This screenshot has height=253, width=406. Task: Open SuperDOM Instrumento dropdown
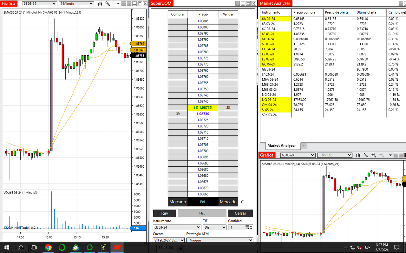tap(177, 227)
